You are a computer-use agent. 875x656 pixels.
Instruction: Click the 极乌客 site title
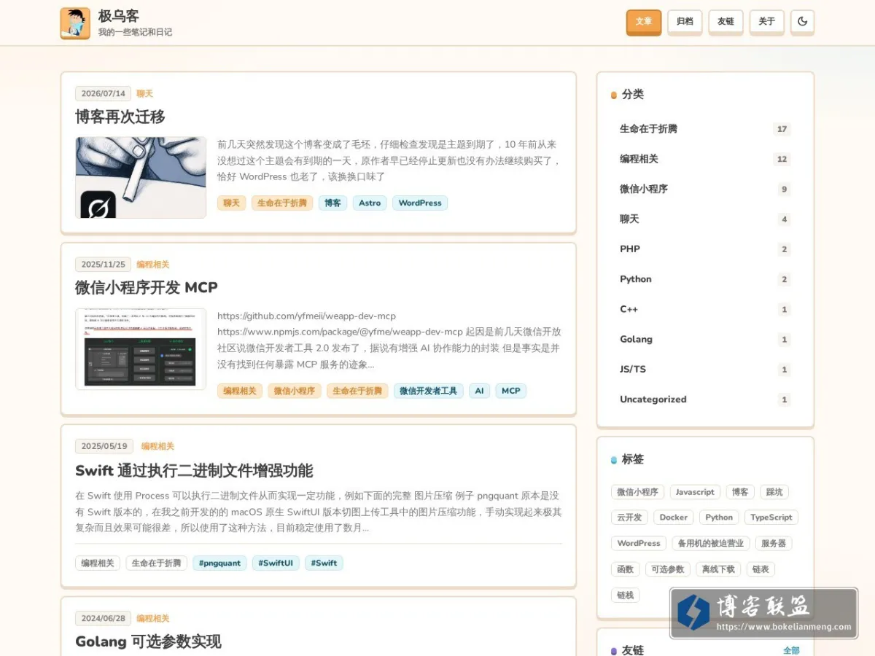point(118,16)
